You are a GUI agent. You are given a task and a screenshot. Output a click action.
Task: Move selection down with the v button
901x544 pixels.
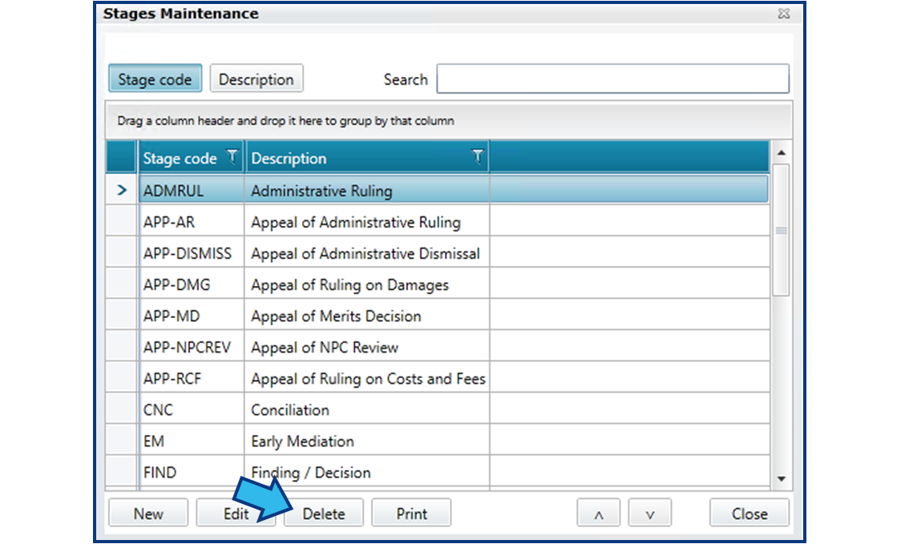click(x=650, y=514)
